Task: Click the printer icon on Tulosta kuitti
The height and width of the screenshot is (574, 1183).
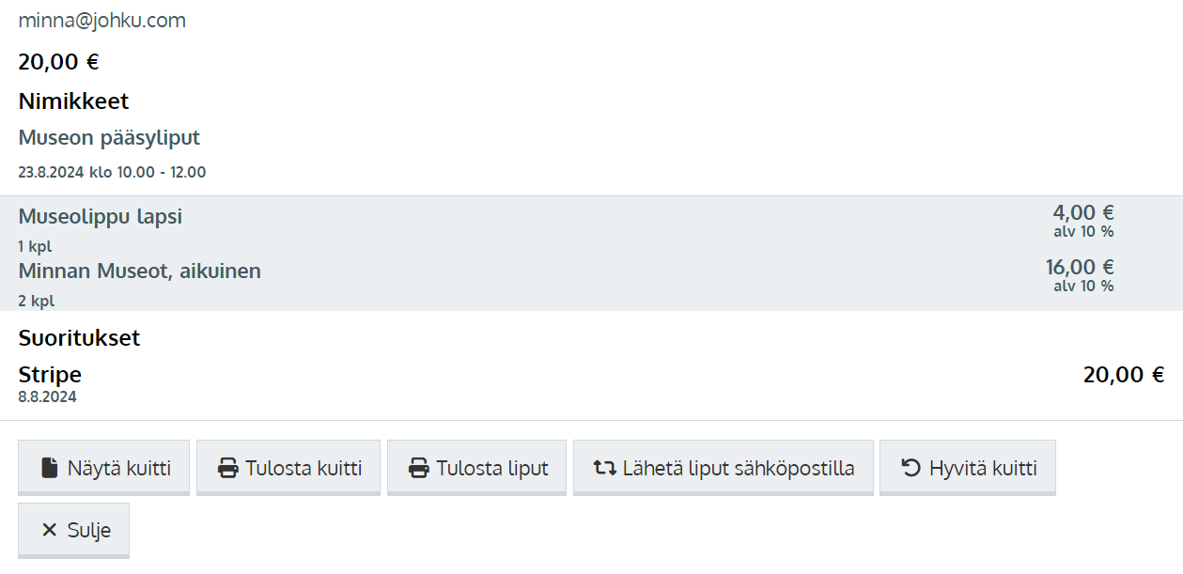Action: coord(227,468)
